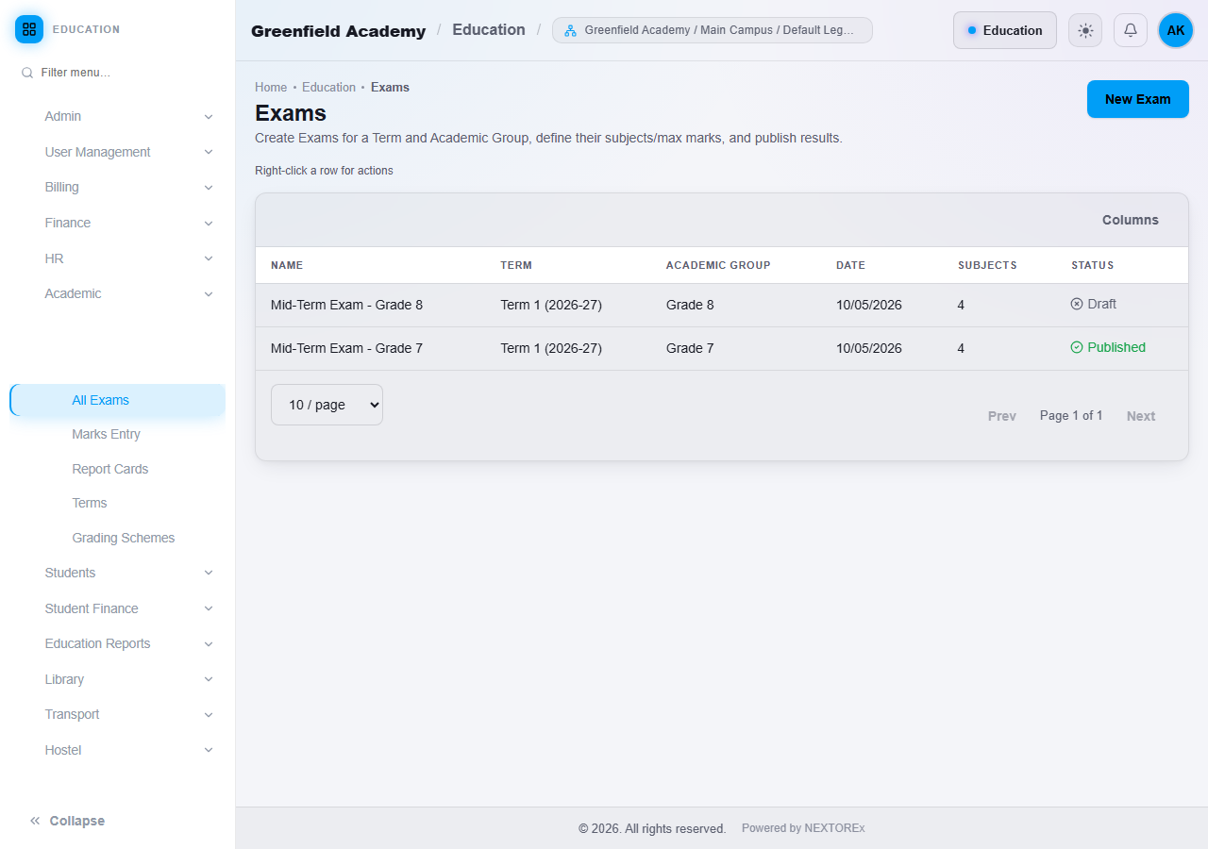The height and width of the screenshot is (849, 1208).
Task: Sort by the Status column header
Action: click(1093, 265)
